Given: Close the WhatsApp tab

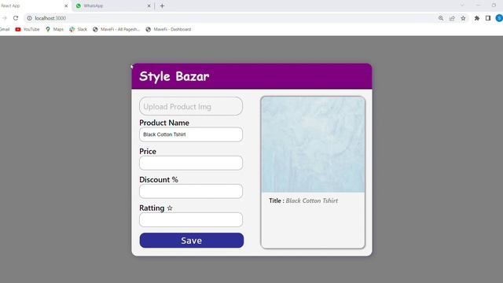Looking at the screenshot, I should coord(149,6).
